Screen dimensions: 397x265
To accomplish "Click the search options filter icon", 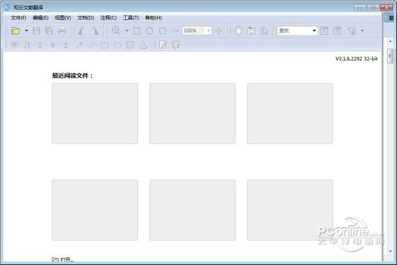I will (352, 31).
